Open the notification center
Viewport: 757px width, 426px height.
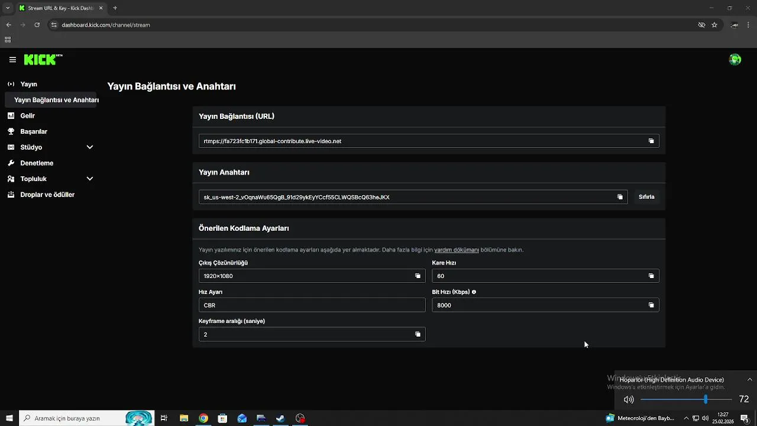[x=745, y=418]
